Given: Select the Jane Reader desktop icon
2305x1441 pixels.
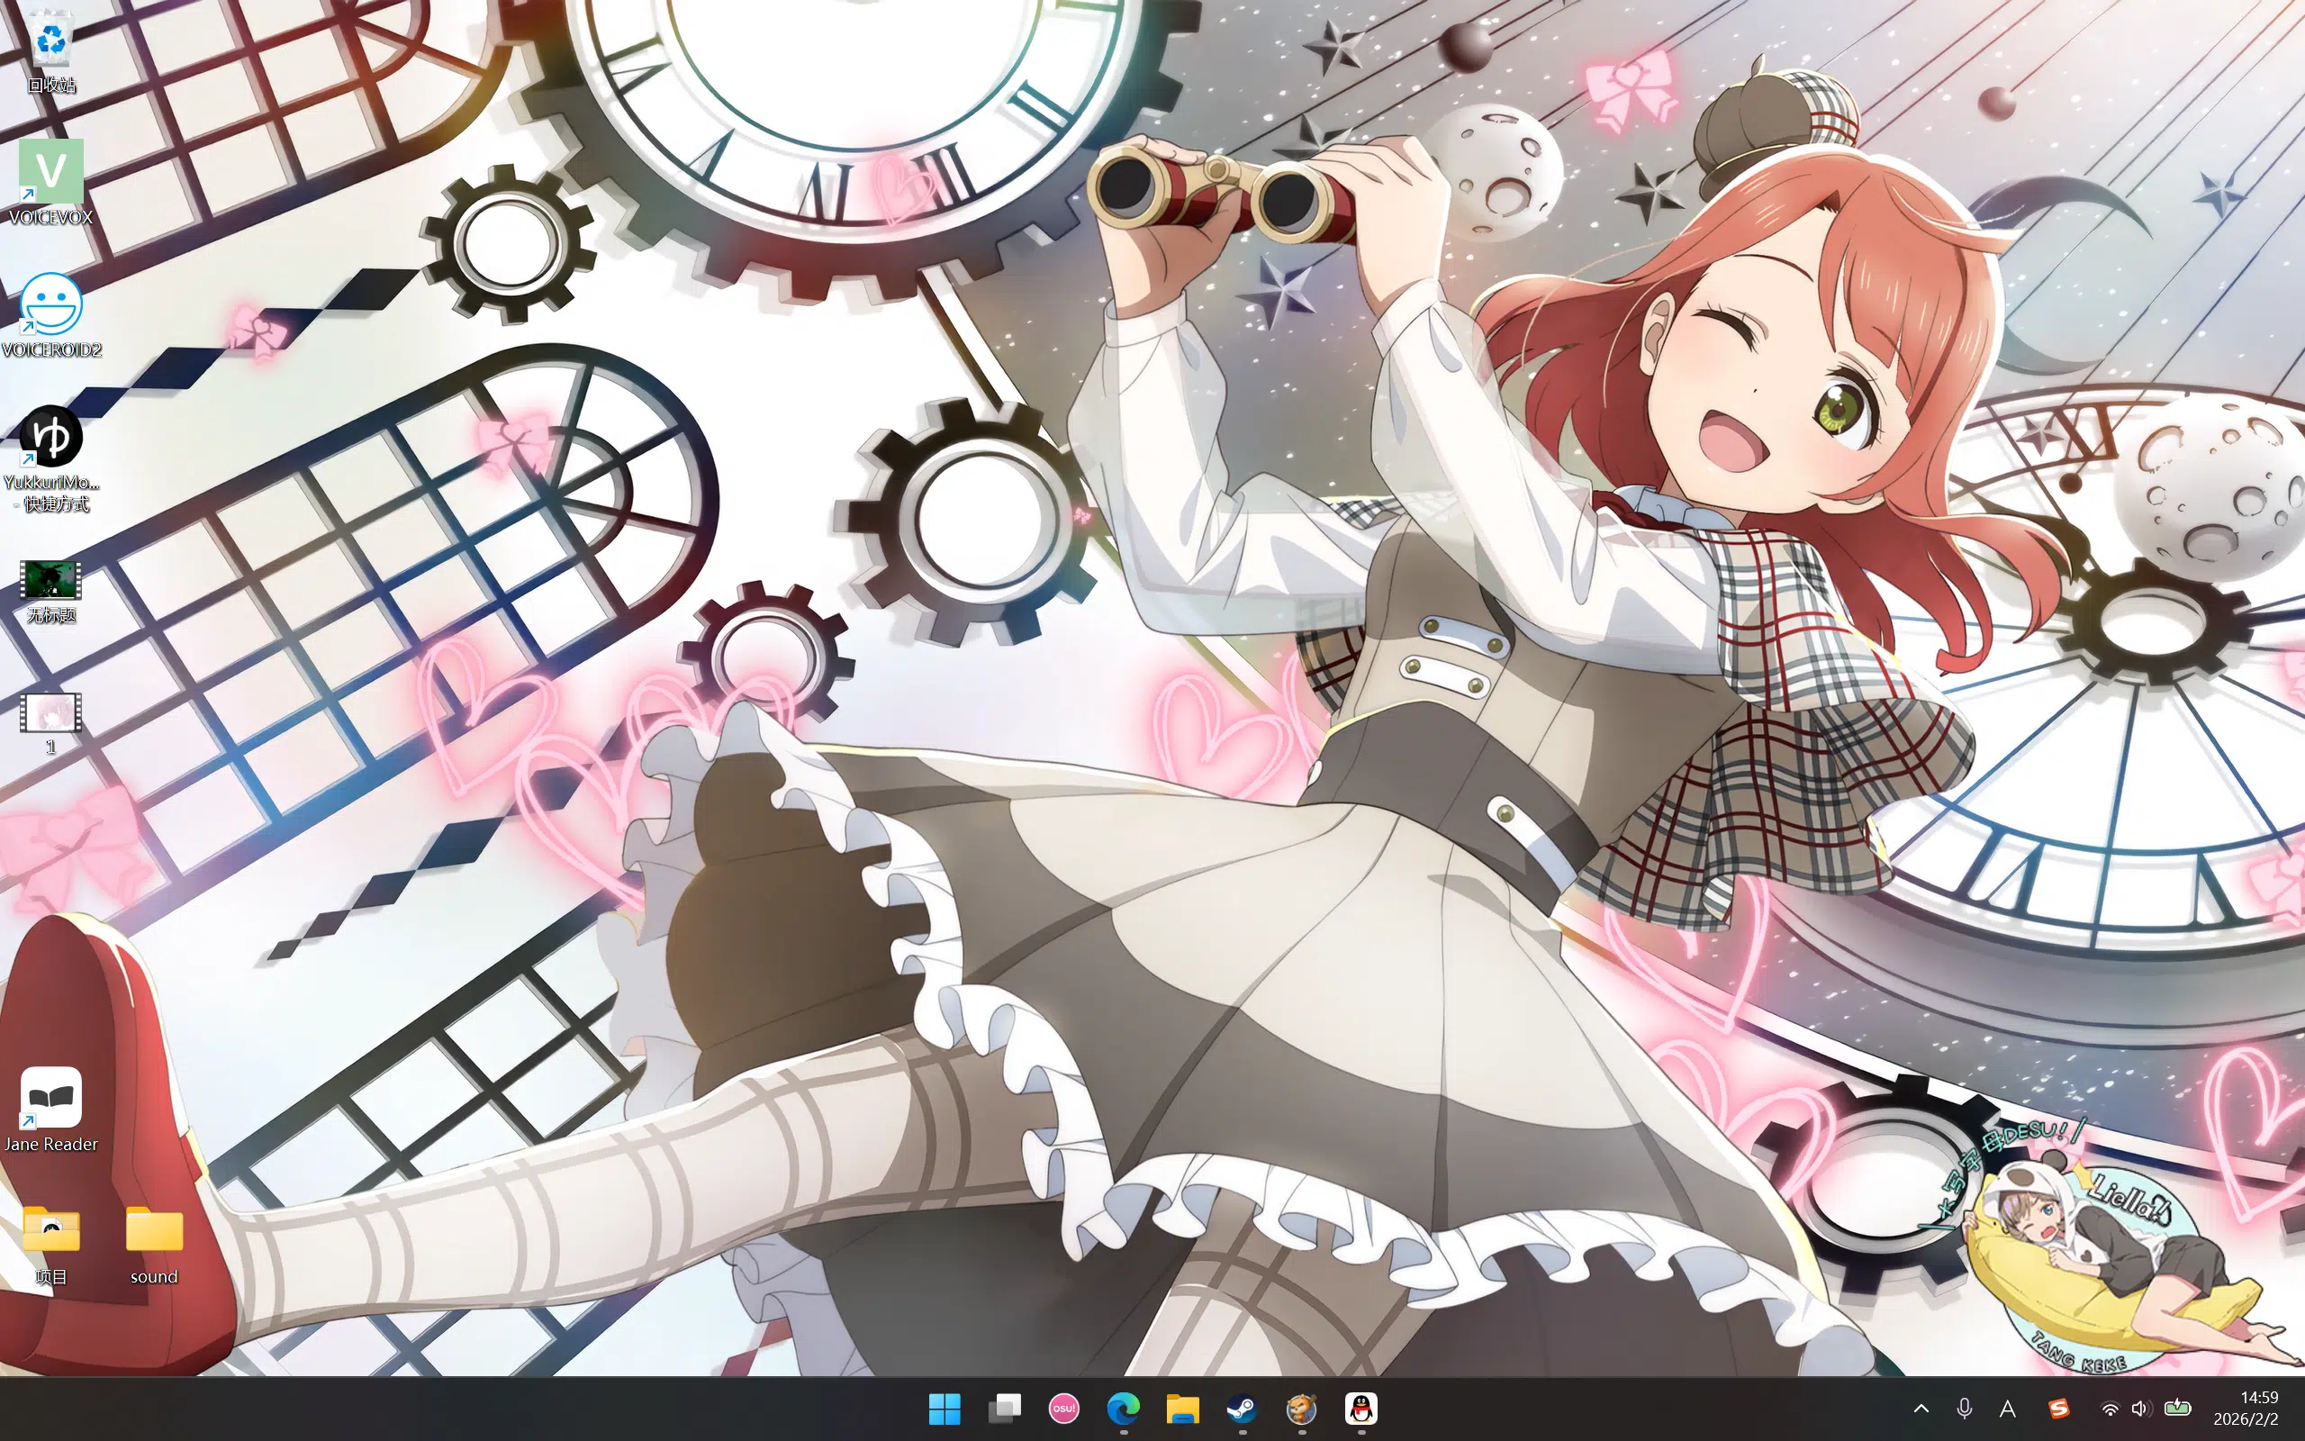Looking at the screenshot, I should 51,1097.
